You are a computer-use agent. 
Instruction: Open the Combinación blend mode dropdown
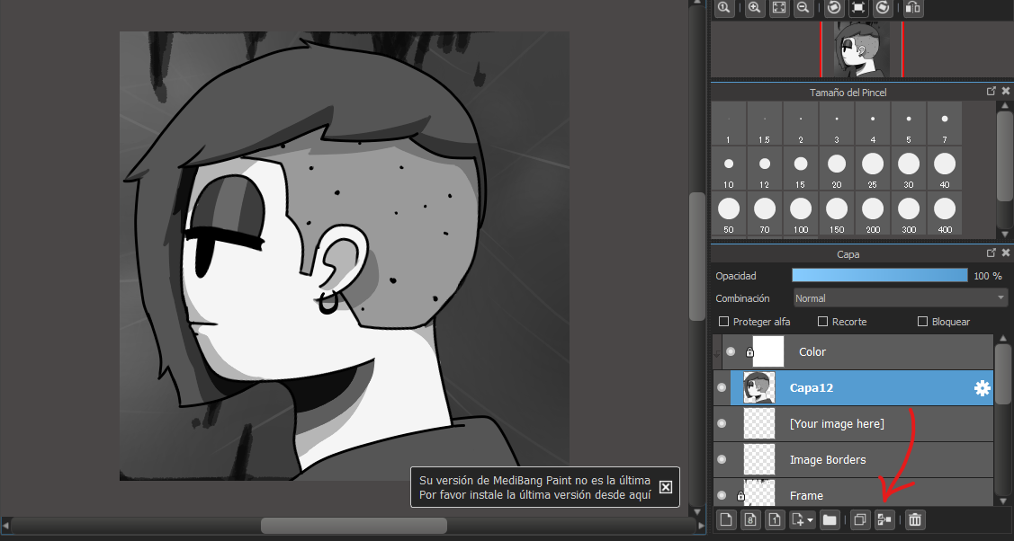tap(900, 298)
